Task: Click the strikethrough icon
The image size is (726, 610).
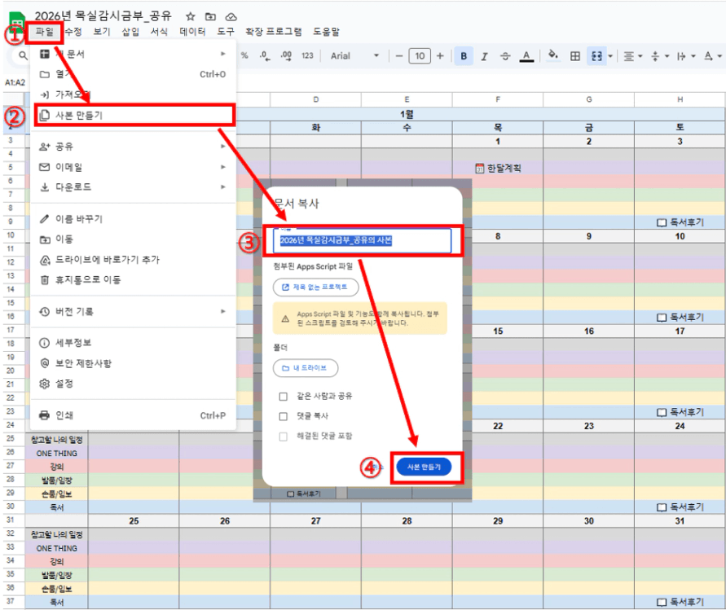Action: click(x=505, y=56)
